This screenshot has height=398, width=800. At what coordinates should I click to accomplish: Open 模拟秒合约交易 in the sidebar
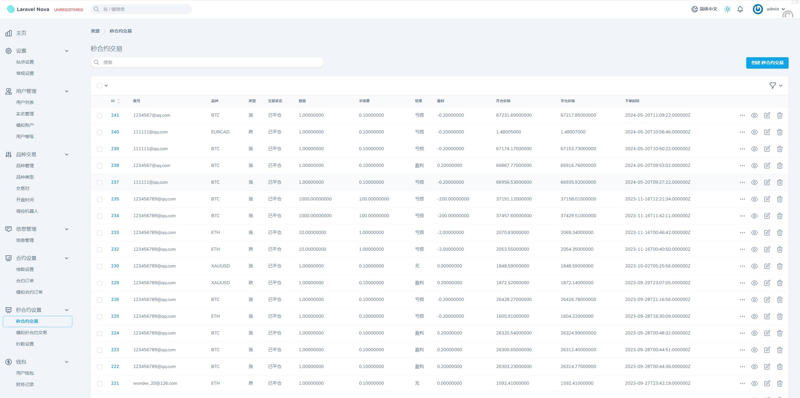click(31, 333)
